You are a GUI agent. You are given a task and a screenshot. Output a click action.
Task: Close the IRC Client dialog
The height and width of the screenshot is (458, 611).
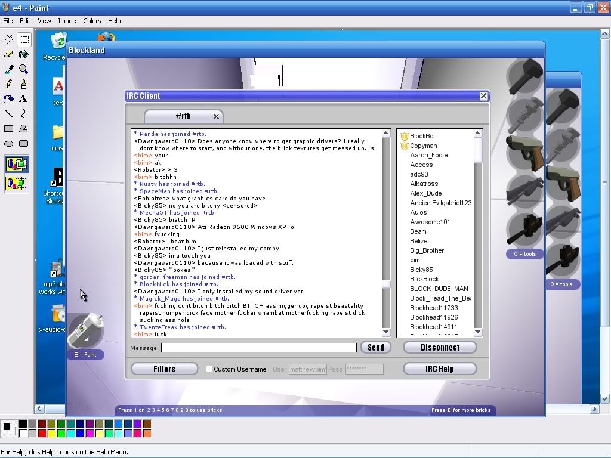coord(483,96)
